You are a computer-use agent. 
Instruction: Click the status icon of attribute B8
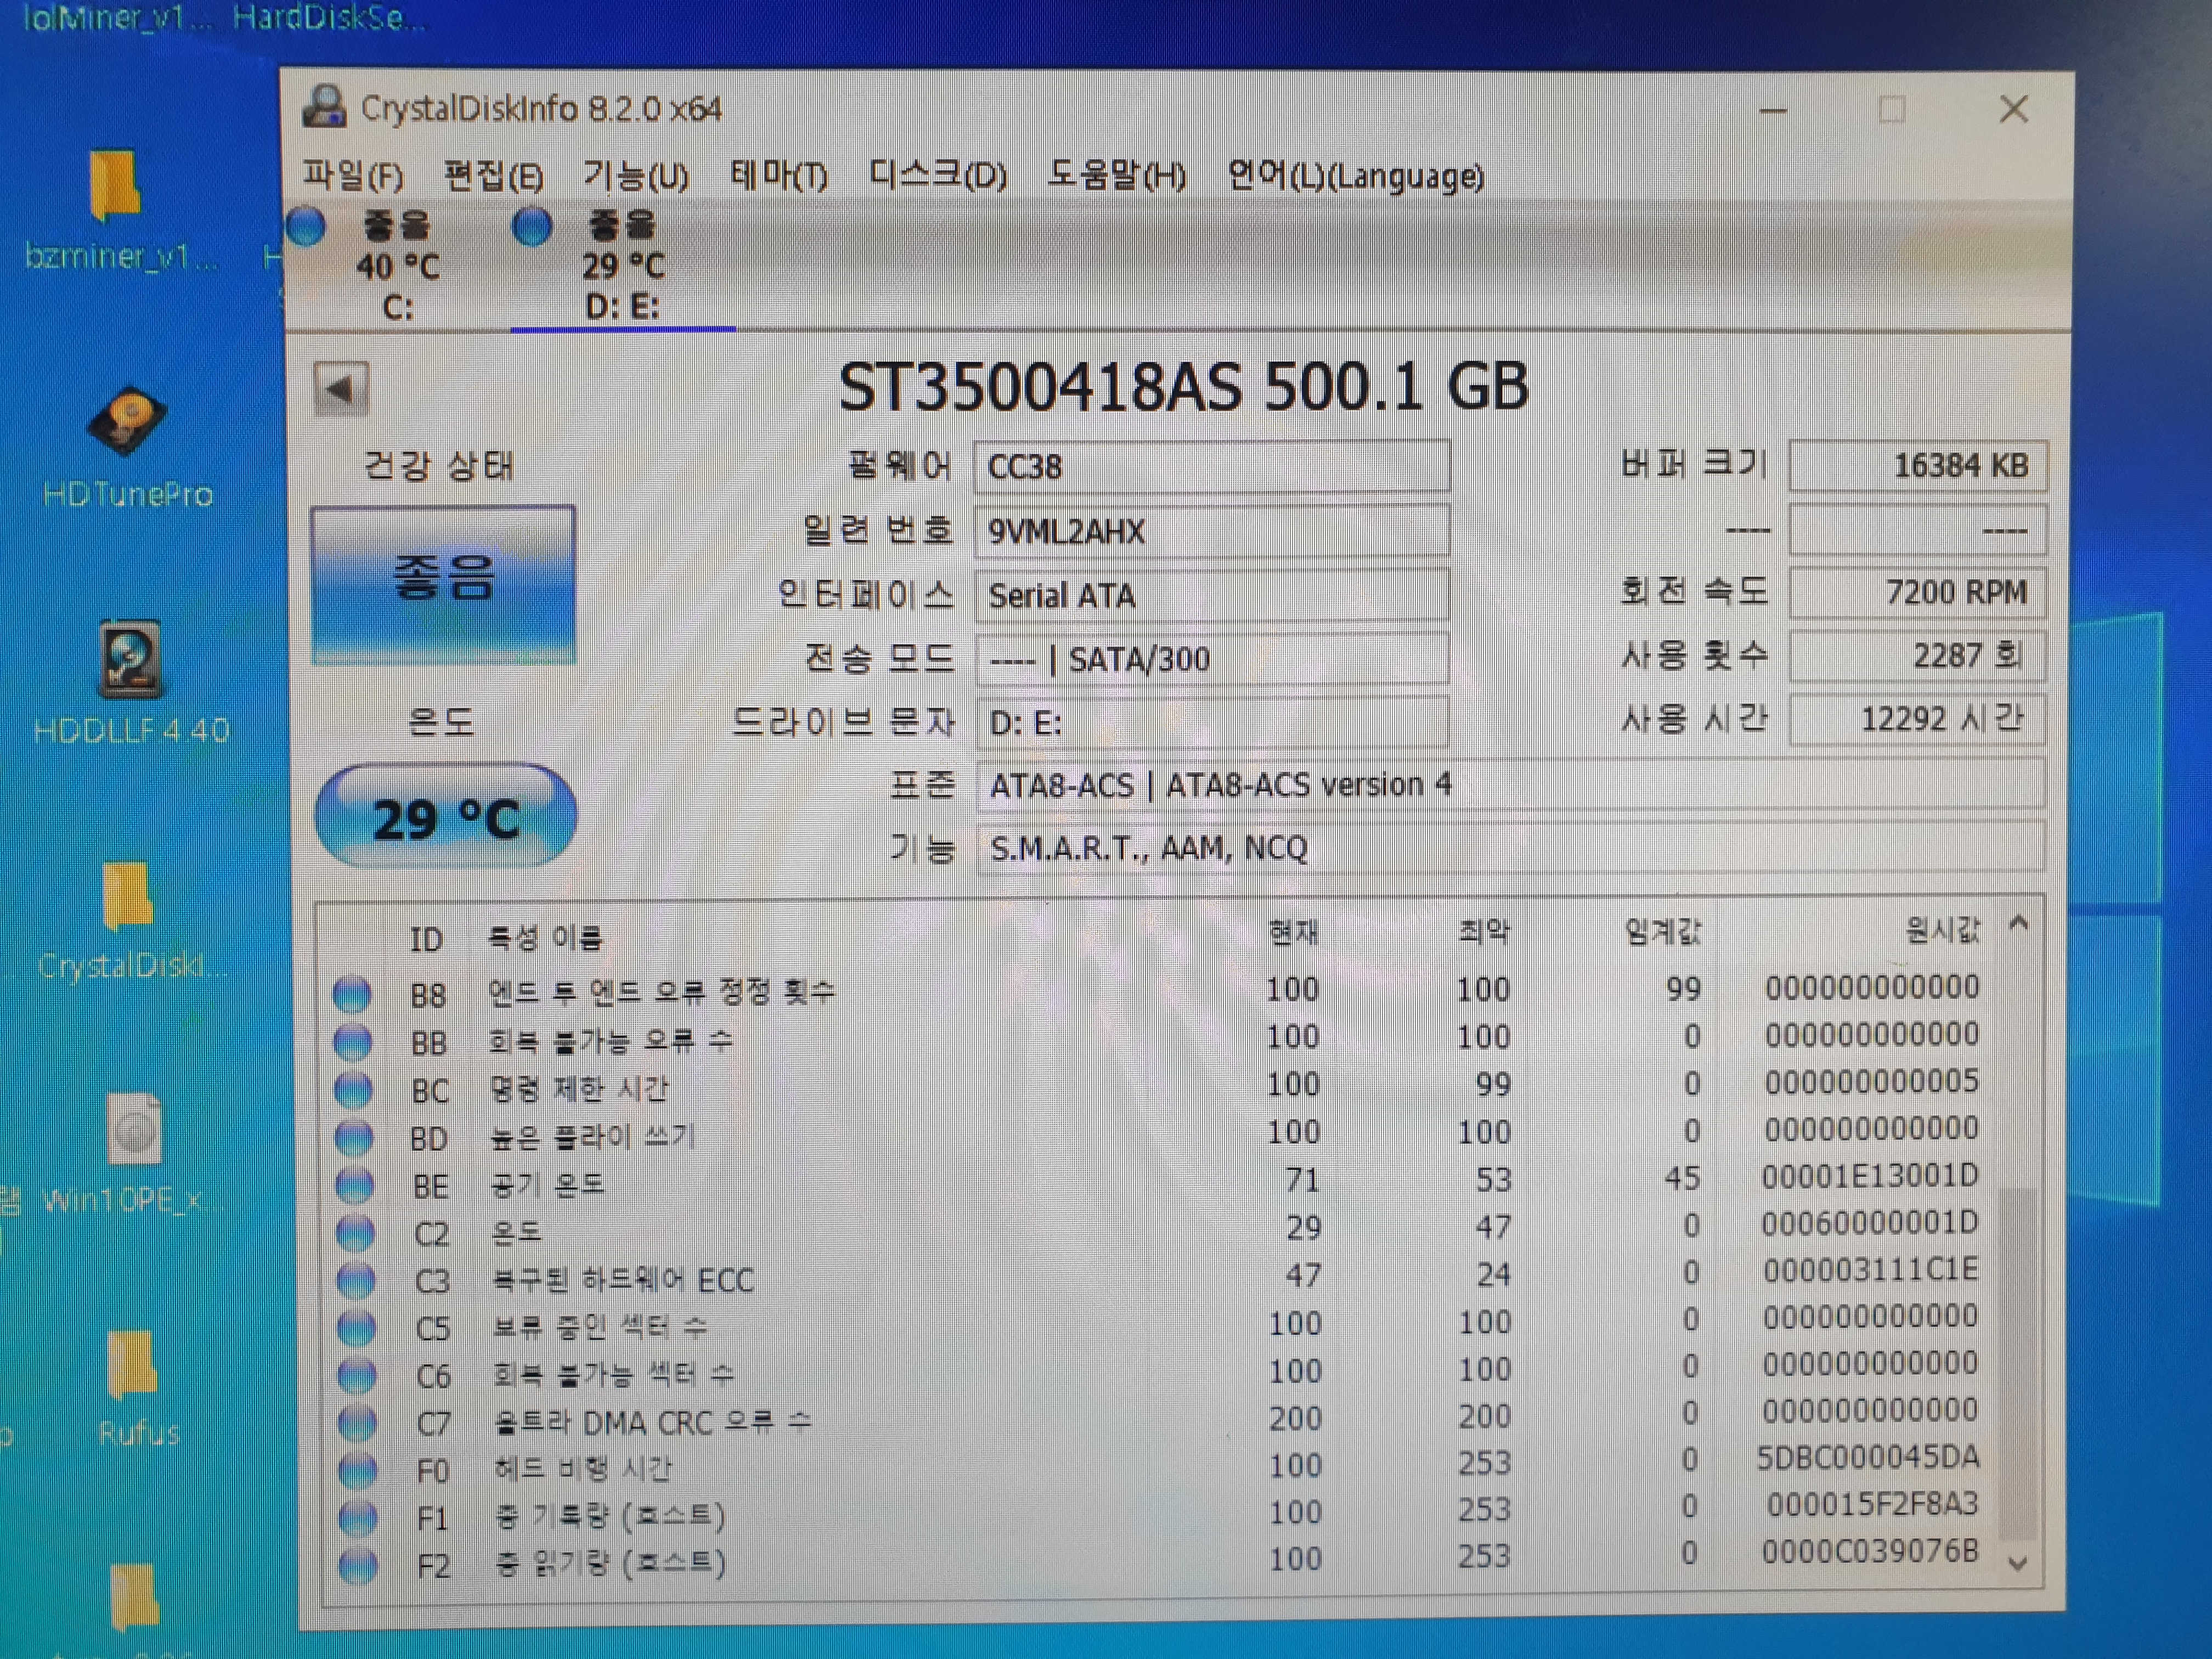coord(352,994)
